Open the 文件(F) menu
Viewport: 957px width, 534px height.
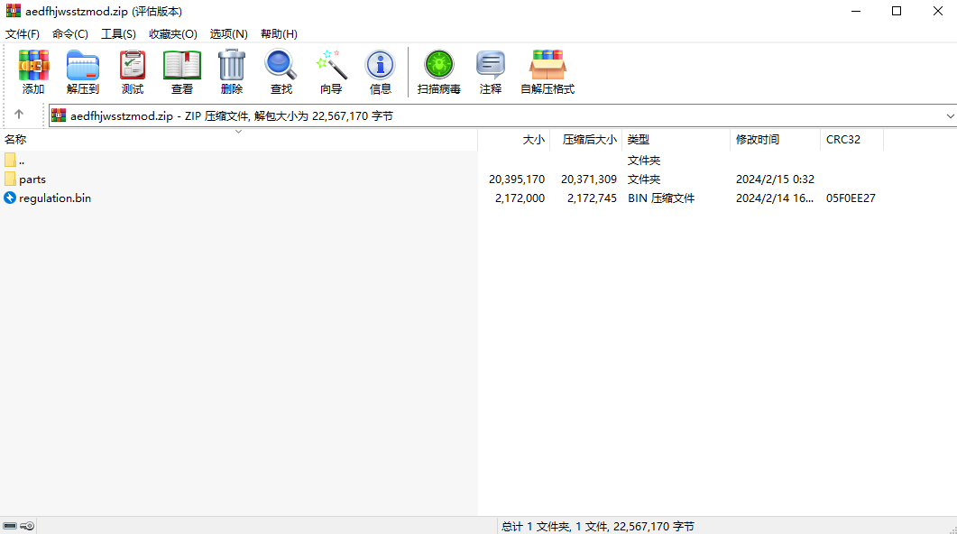pyautogui.click(x=23, y=34)
